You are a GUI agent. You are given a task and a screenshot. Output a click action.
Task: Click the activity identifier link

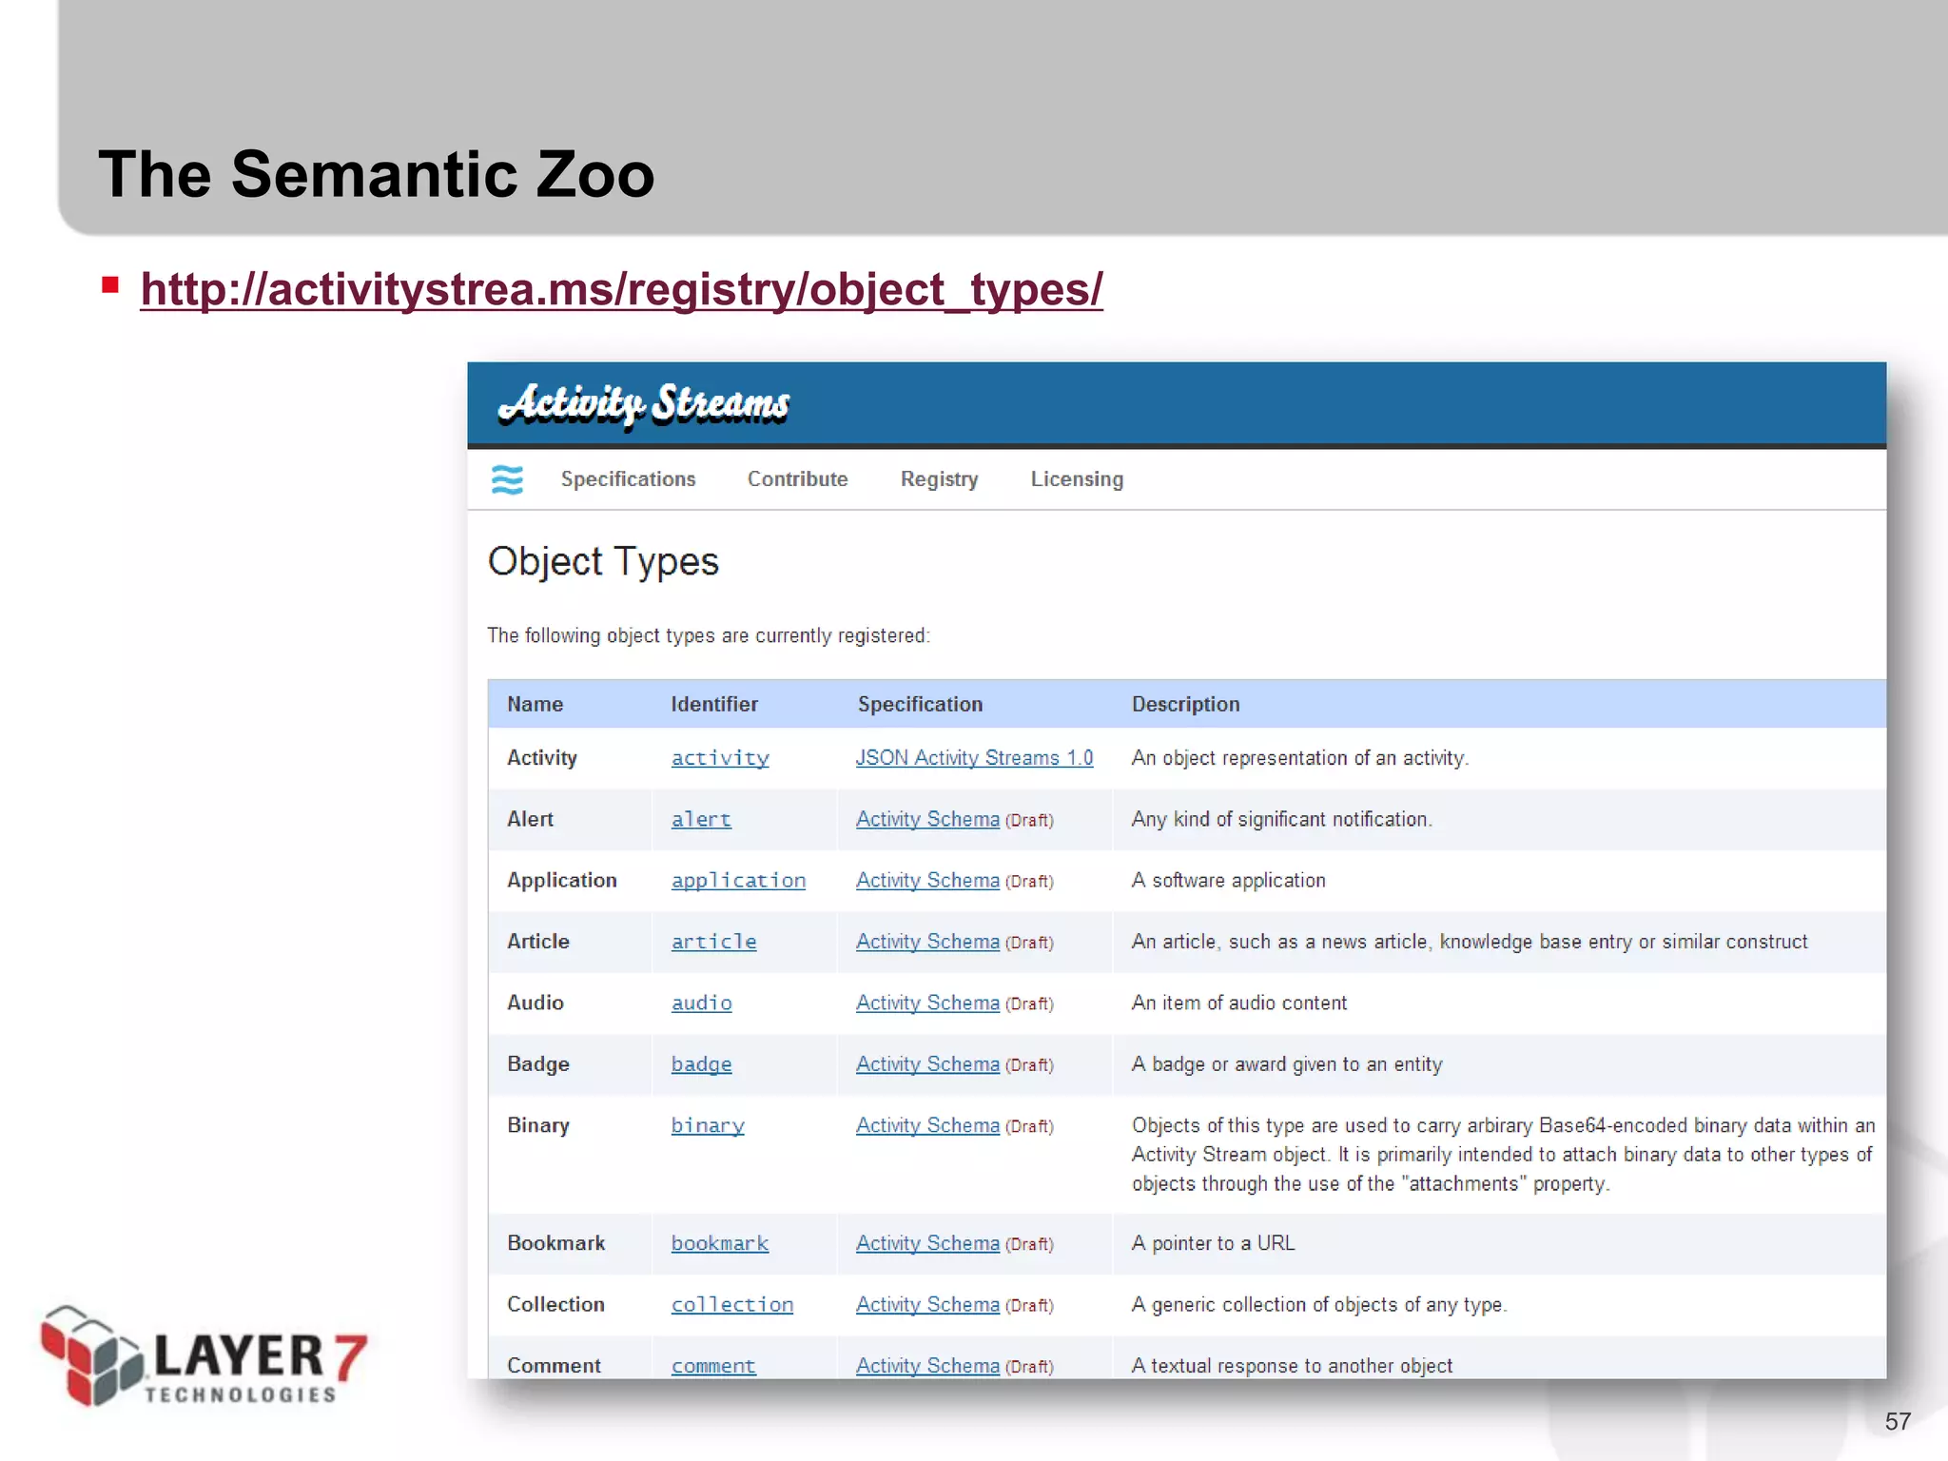pos(720,758)
